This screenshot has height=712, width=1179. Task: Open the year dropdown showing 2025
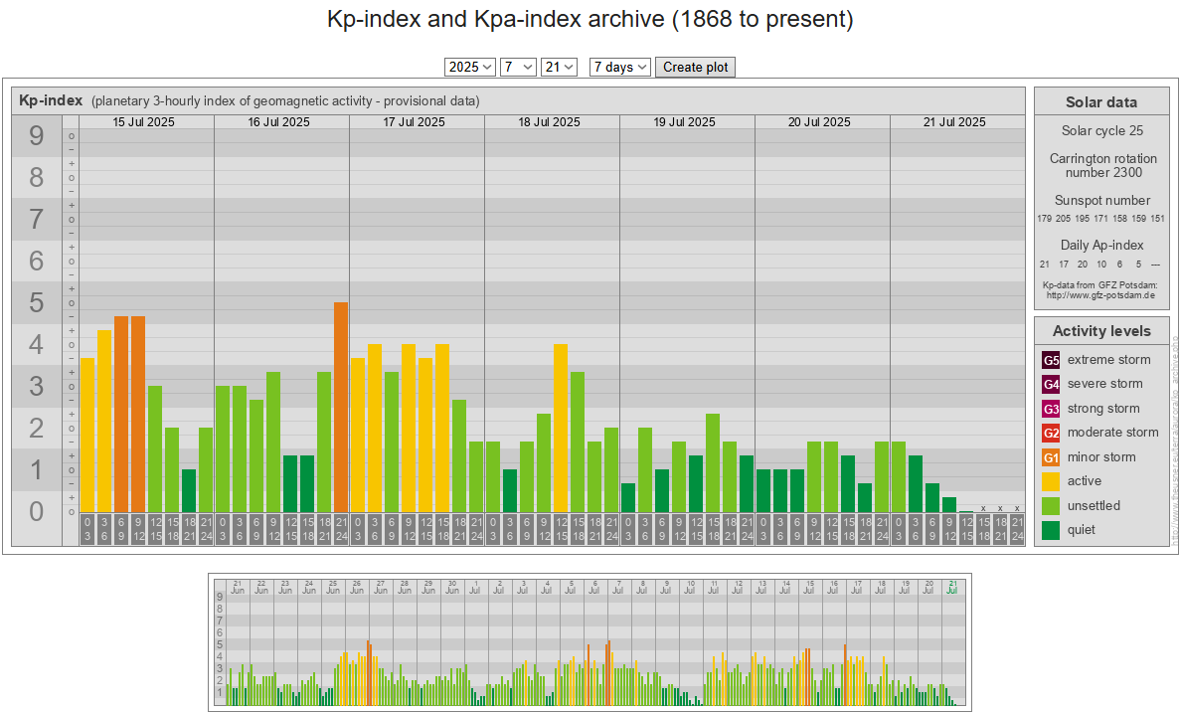470,67
